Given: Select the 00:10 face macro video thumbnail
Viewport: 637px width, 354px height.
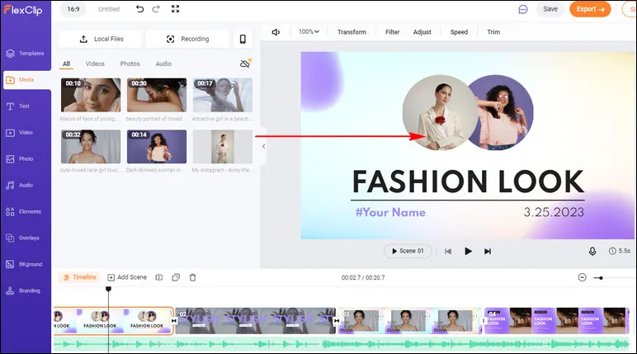Looking at the screenshot, I should point(91,95).
